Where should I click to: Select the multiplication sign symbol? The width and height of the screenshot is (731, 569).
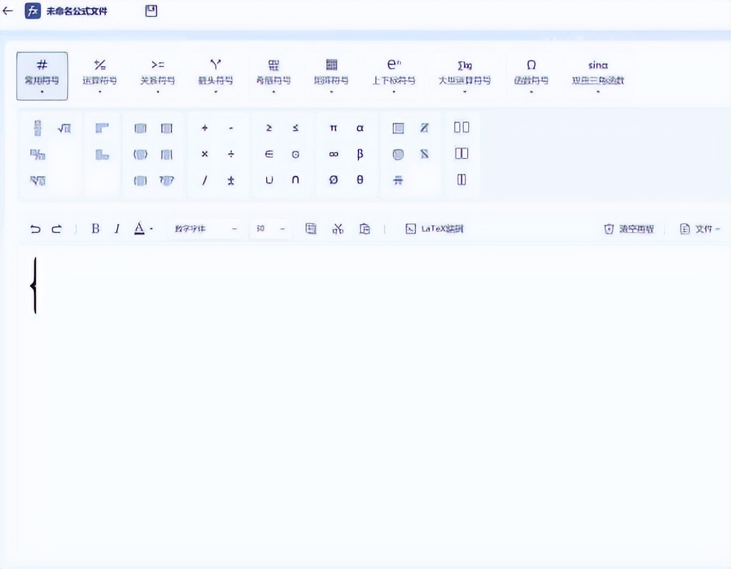(x=205, y=154)
